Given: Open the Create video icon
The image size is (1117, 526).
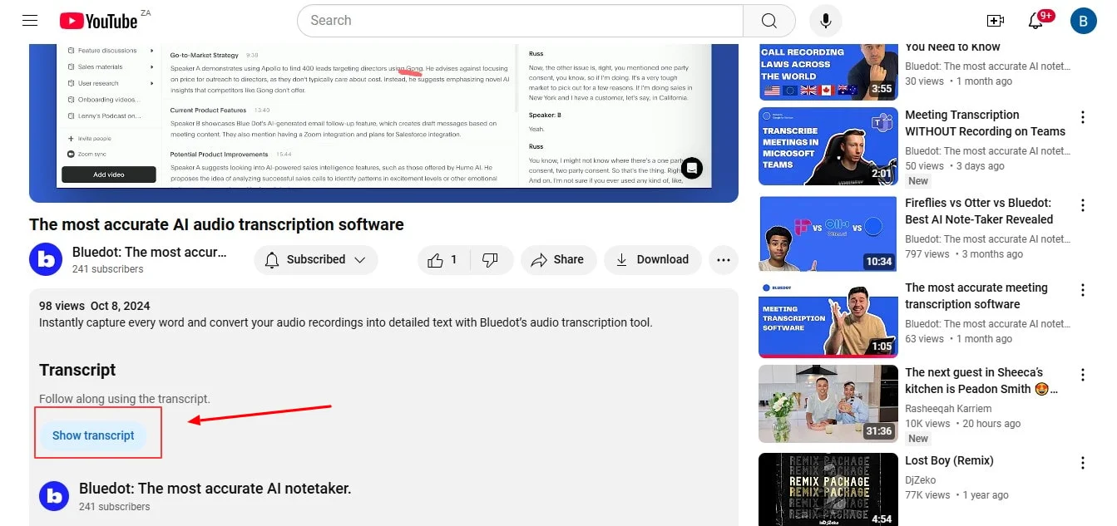Looking at the screenshot, I should click(x=995, y=21).
